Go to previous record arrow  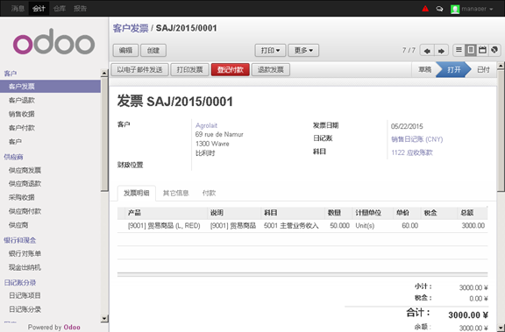427,51
